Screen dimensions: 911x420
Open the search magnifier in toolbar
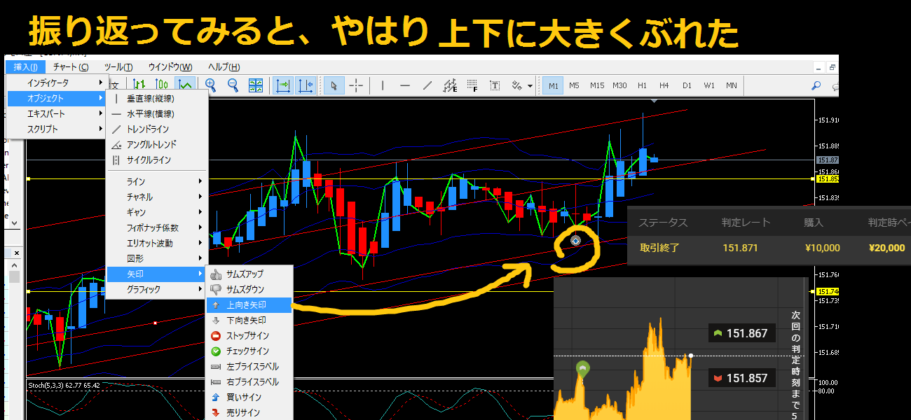click(816, 85)
